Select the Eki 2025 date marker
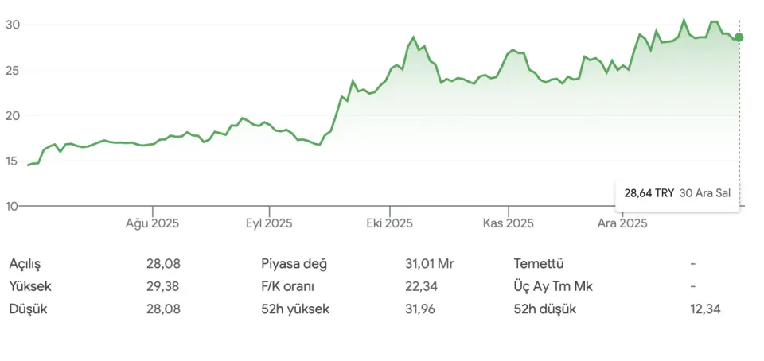764x361 pixels. tap(388, 223)
